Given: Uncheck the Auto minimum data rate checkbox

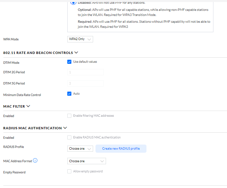Looking at the screenshot, I should 69,94.
